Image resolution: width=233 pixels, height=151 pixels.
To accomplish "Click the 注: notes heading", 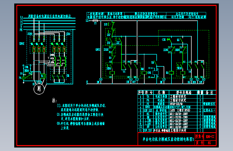I will [x=54, y=100].
